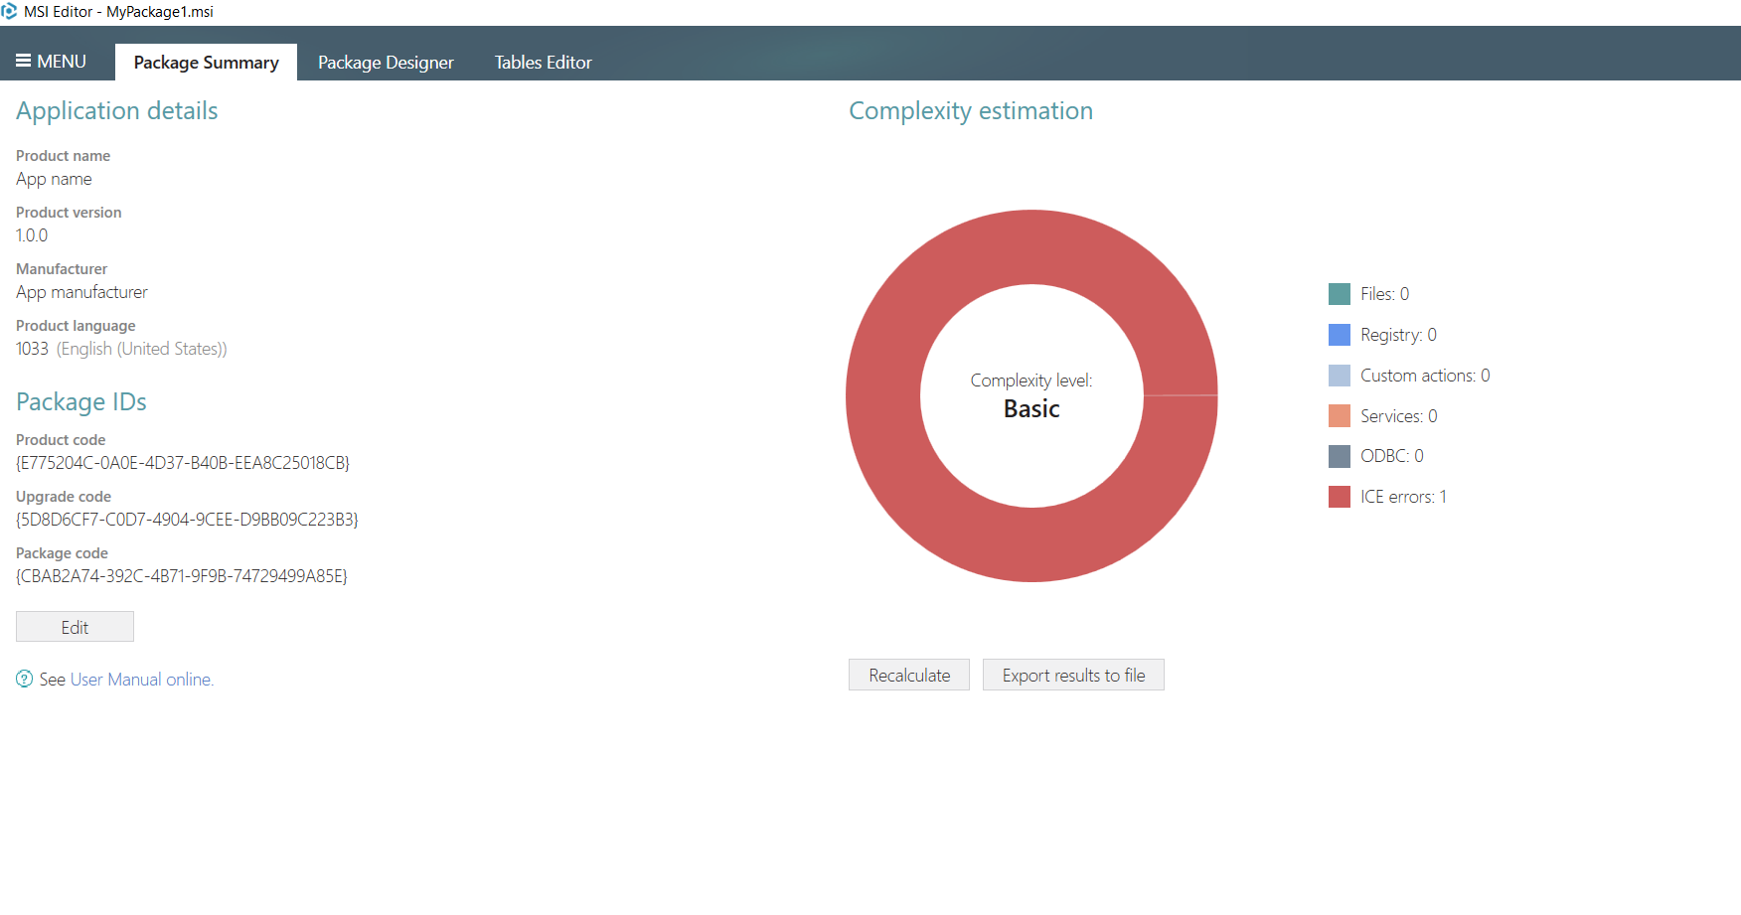
Task: Click the ICE errors legend swatch
Action: tap(1340, 497)
